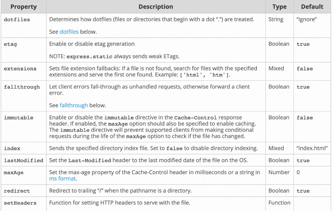The height and width of the screenshot is (211, 333).
Task: Click the index property name
Action: (12, 149)
